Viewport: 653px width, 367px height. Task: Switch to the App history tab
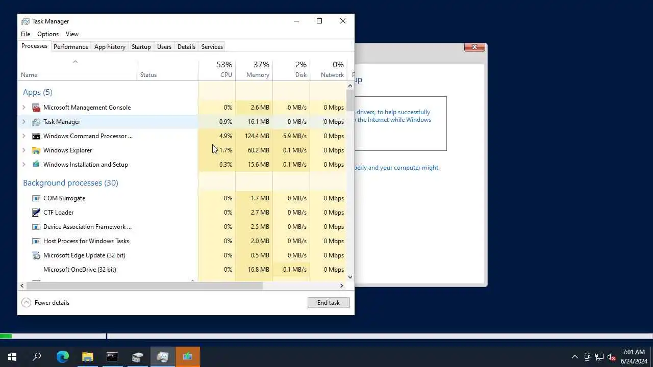110,46
